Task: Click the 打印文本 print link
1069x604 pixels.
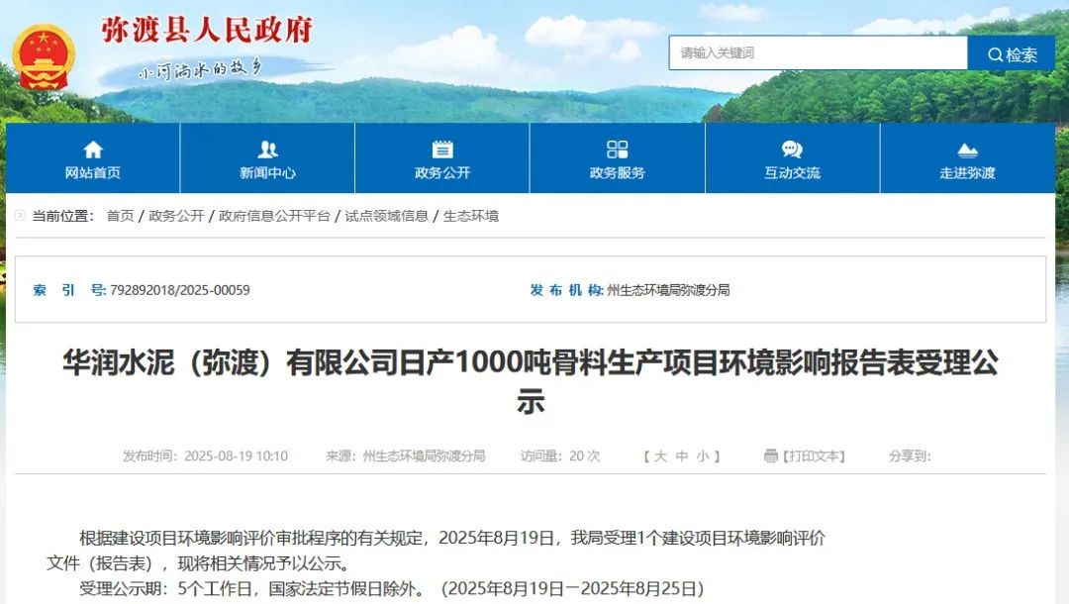Action: click(x=816, y=456)
